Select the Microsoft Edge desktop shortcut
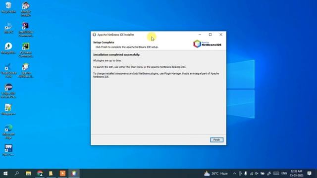The image size is (317, 178). click(x=8, y=132)
